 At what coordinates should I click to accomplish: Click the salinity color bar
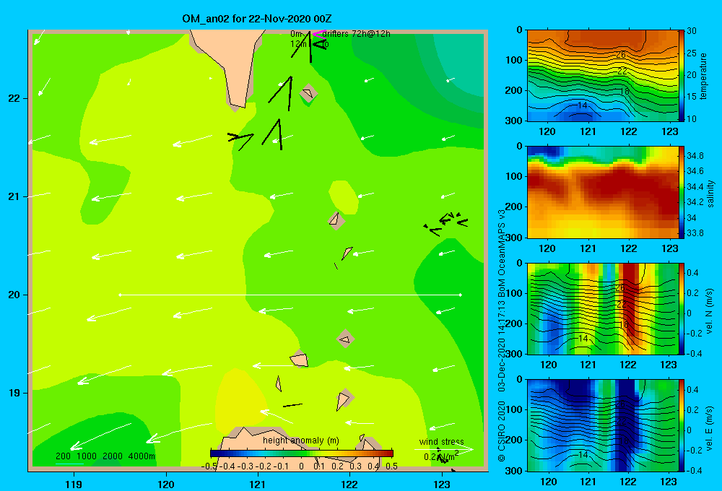[682, 192]
